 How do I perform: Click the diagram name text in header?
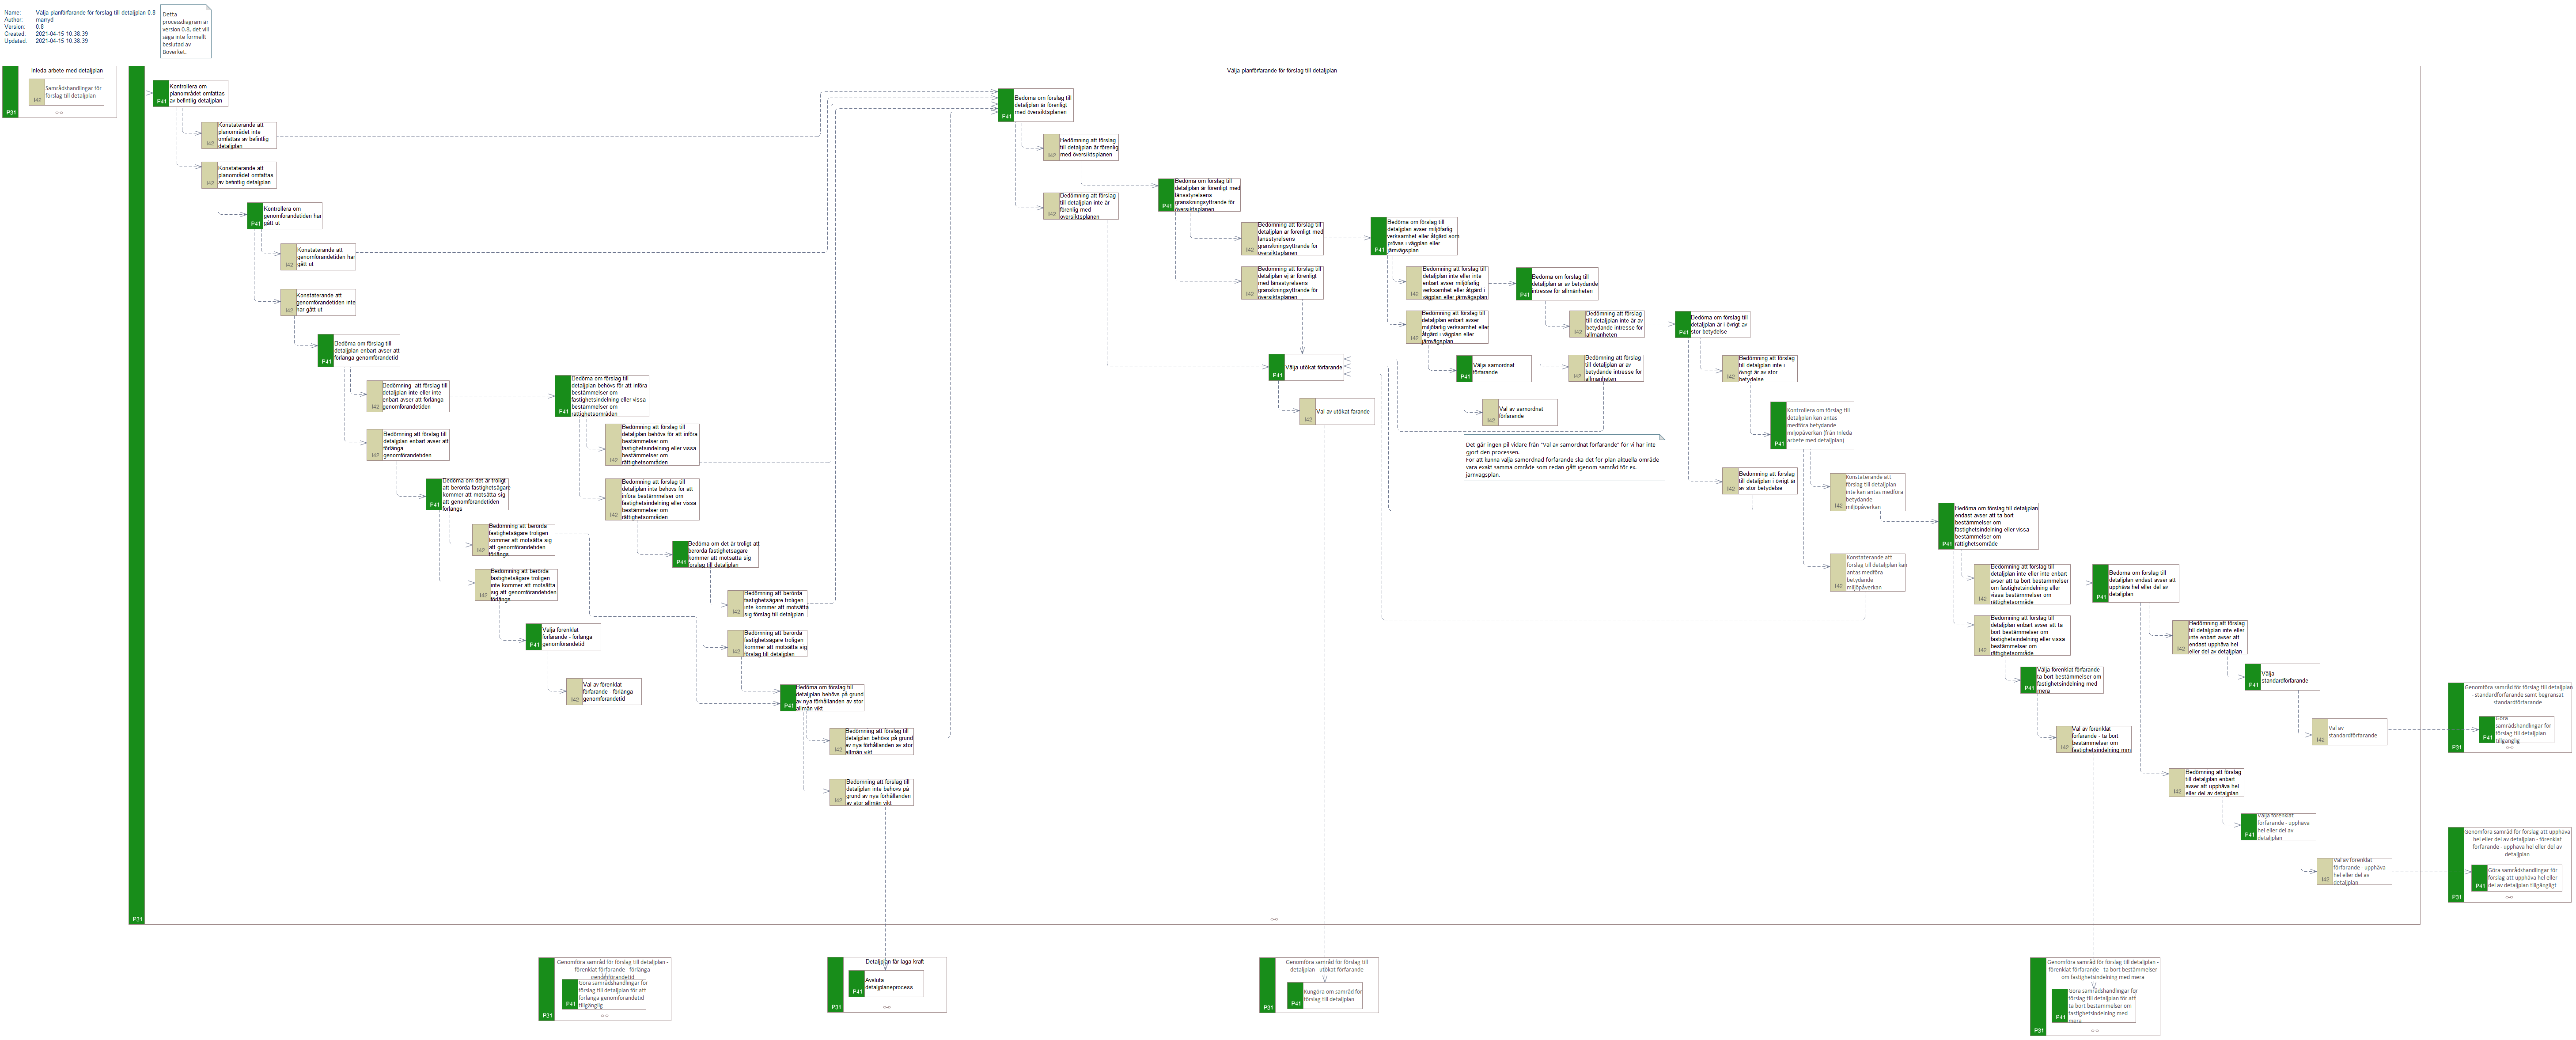(95, 13)
